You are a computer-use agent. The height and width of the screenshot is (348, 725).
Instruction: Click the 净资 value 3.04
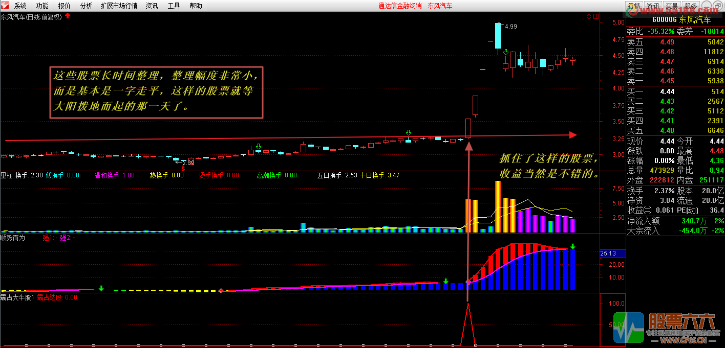[x=667, y=200]
